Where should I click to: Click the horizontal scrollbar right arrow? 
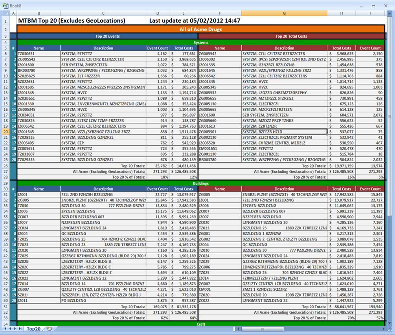[x=384, y=329]
